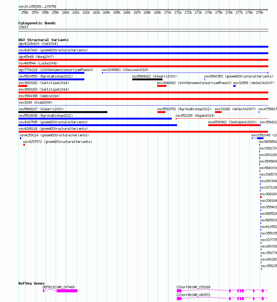The height and width of the screenshot is (302, 277).
Task: Select nsv952159 (Dogan2014) label
Action: click(195, 116)
